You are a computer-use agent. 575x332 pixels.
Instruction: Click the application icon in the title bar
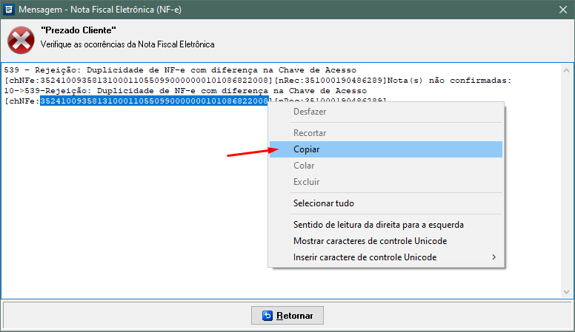(9, 10)
